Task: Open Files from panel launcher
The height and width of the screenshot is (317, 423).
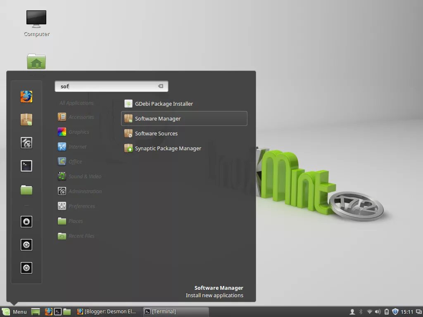Action: coord(67,312)
